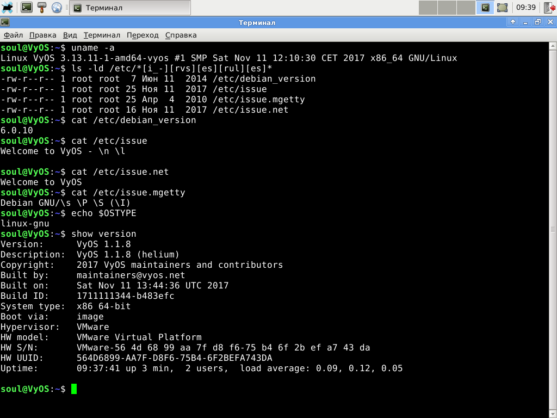Click the green cursor at last prompt
The width and height of the screenshot is (557, 418).
[74, 389]
